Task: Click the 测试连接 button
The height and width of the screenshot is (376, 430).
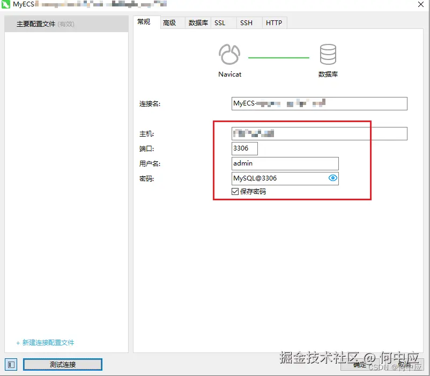Action: (x=62, y=364)
